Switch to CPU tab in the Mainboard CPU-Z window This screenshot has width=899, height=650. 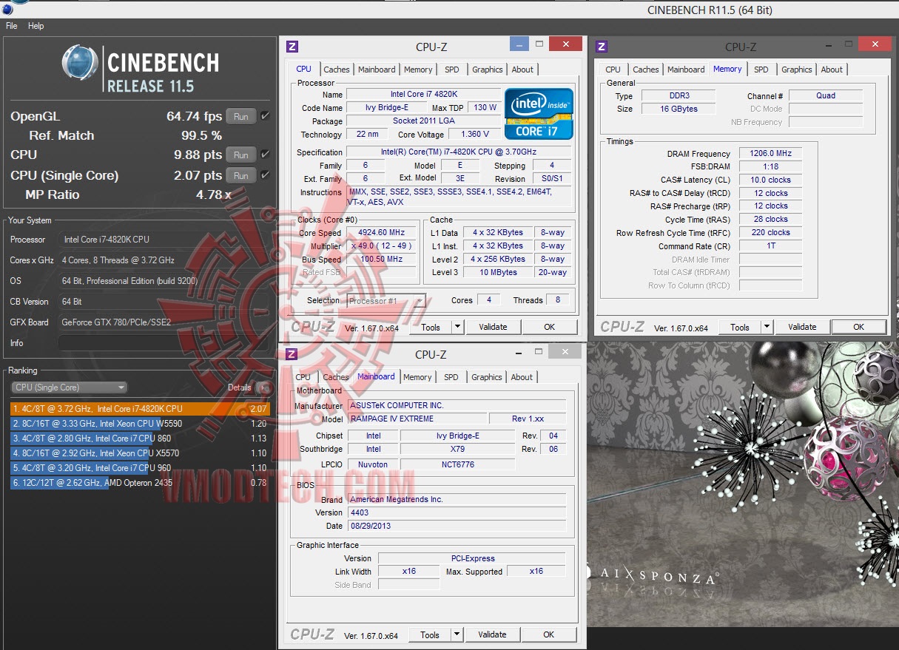pos(303,377)
